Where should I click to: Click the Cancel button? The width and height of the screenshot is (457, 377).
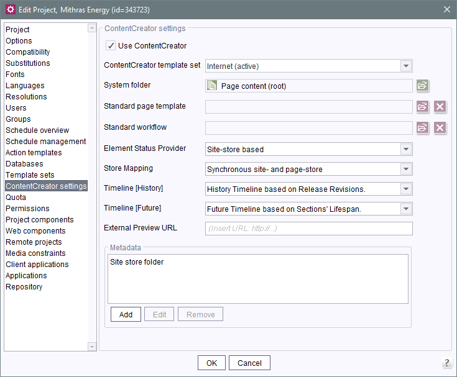pos(249,363)
